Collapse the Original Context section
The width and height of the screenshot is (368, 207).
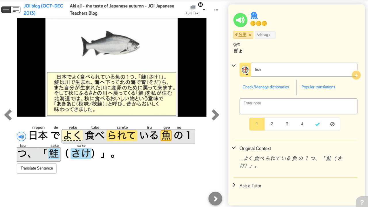click(234, 148)
